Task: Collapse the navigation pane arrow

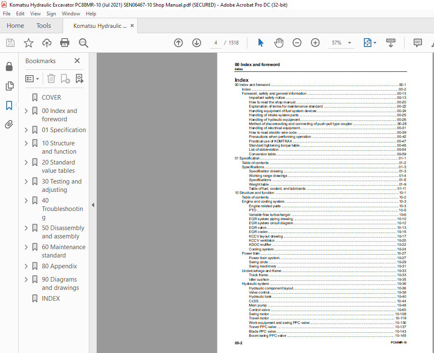Action: (93, 205)
